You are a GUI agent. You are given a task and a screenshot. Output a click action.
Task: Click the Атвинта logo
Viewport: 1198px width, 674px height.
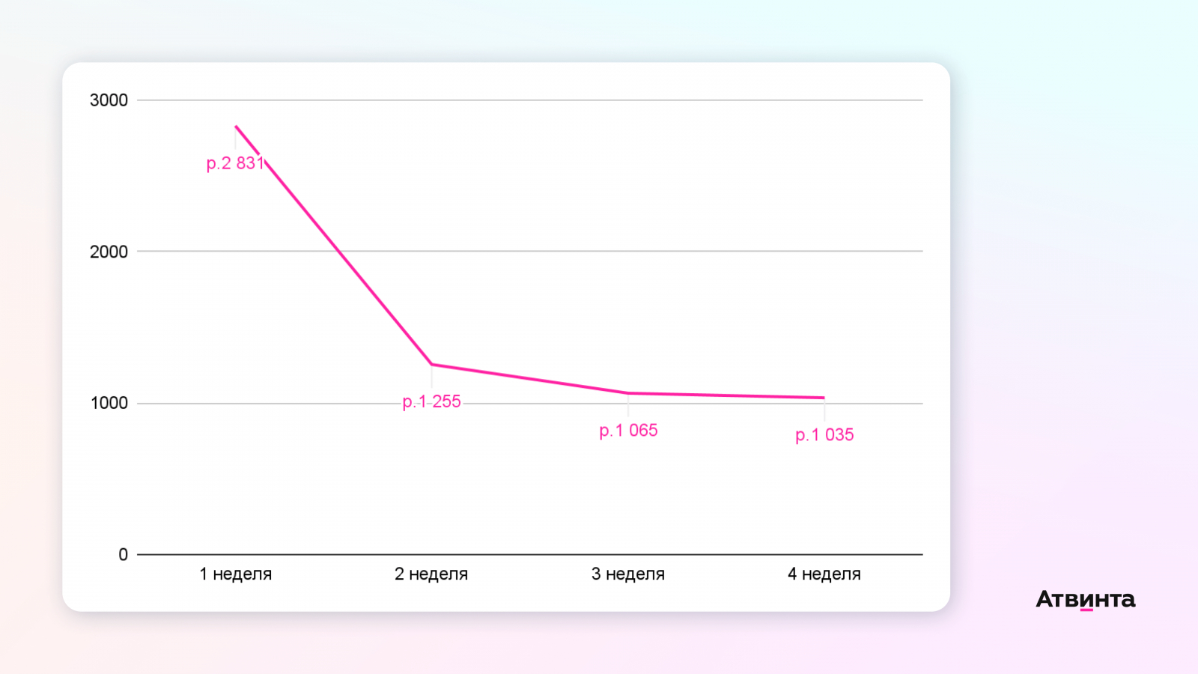click(1086, 599)
